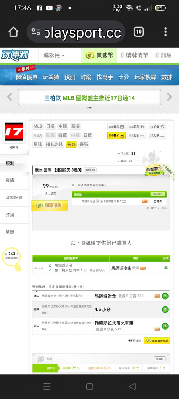Tap the browser home icon
This screenshot has height=399, width=179.
13,32
